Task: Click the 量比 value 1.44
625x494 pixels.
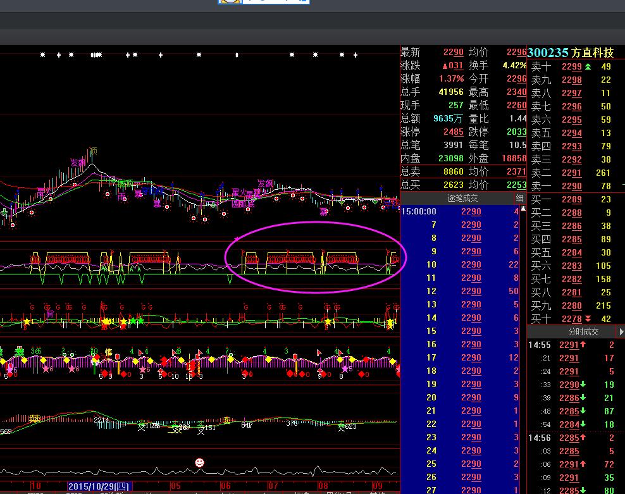Action: coord(518,118)
